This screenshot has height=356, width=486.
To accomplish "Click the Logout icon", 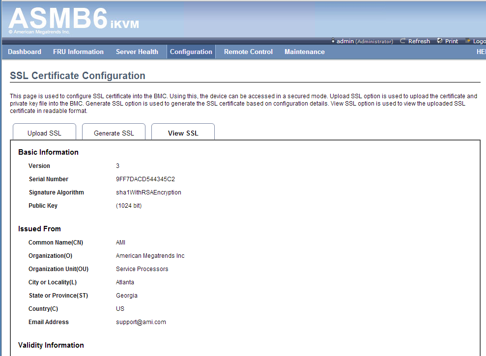I will tap(468, 41).
